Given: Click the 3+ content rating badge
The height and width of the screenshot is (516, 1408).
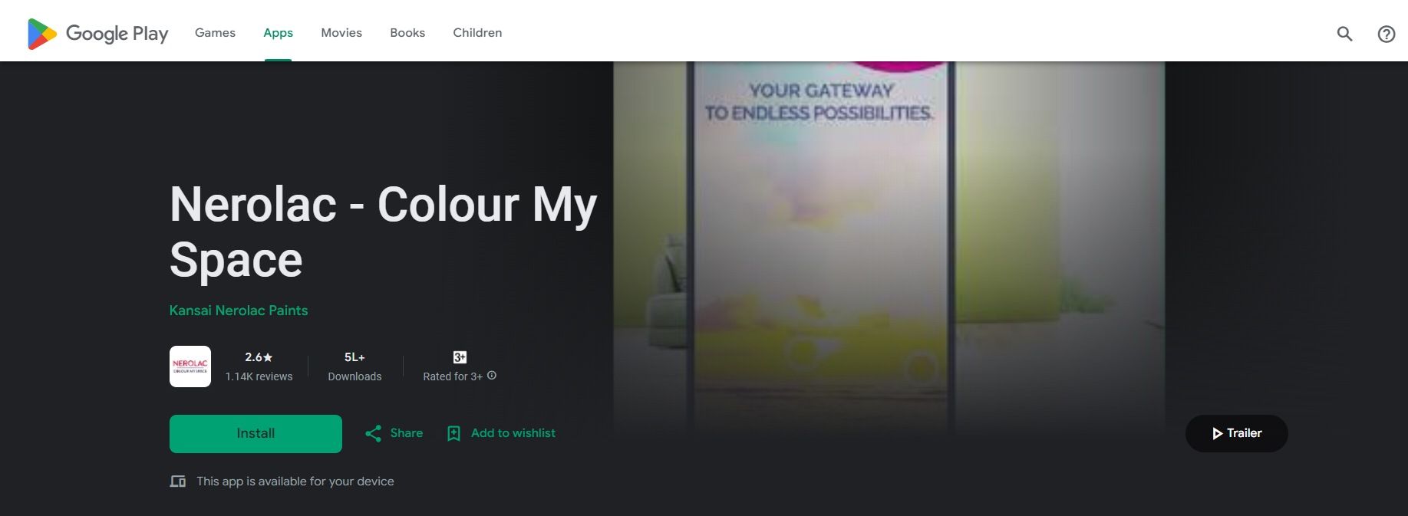Looking at the screenshot, I should pyautogui.click(x=460, y=357).
